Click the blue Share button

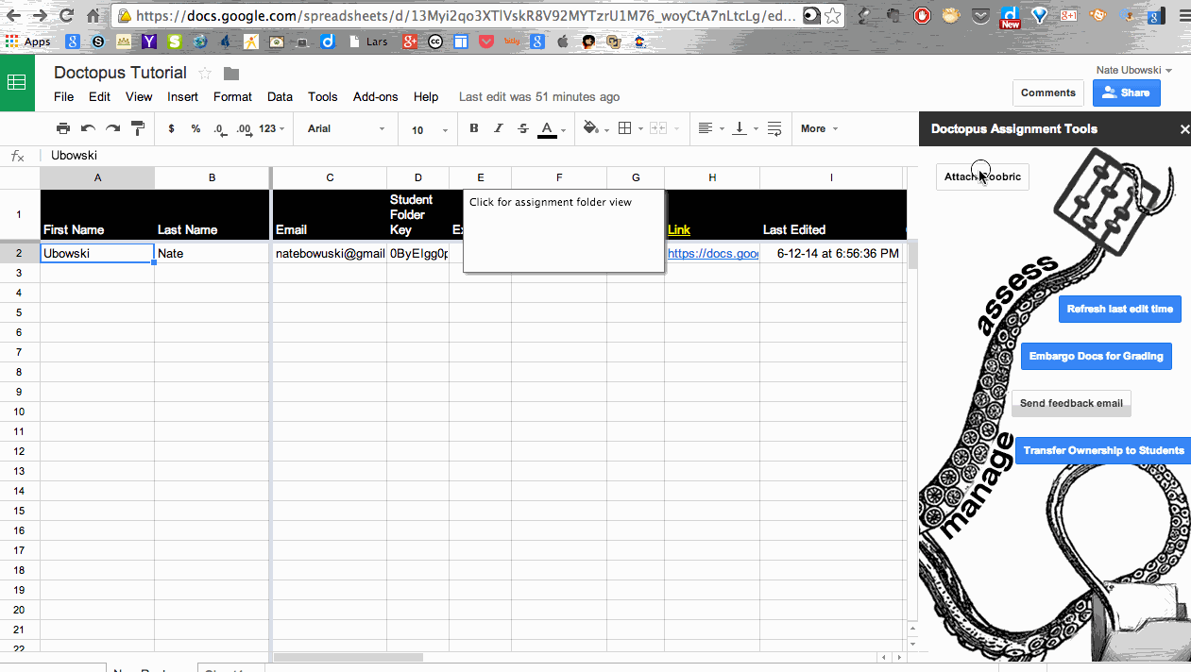pos(1126,92)
